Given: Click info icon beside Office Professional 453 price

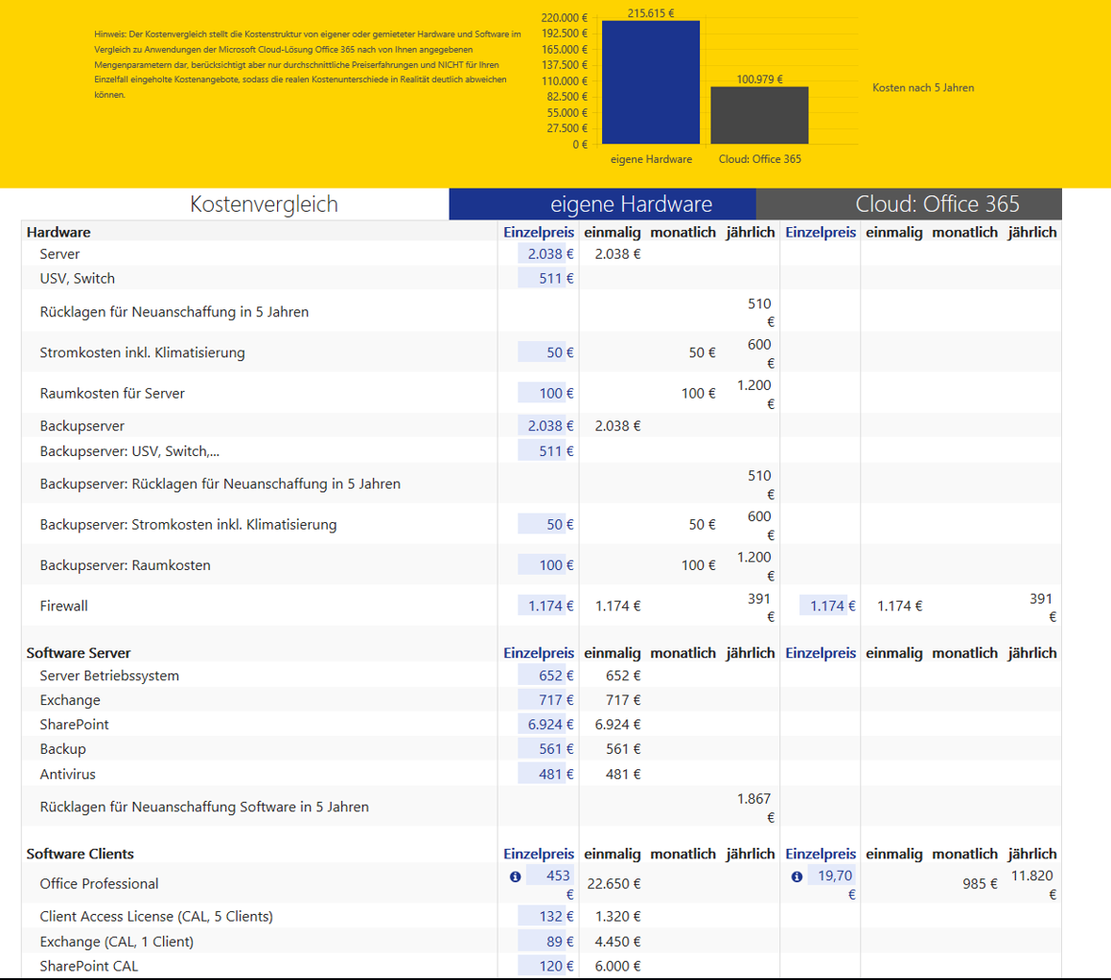Looking at the screenshot, I should (x=515, y=877).
